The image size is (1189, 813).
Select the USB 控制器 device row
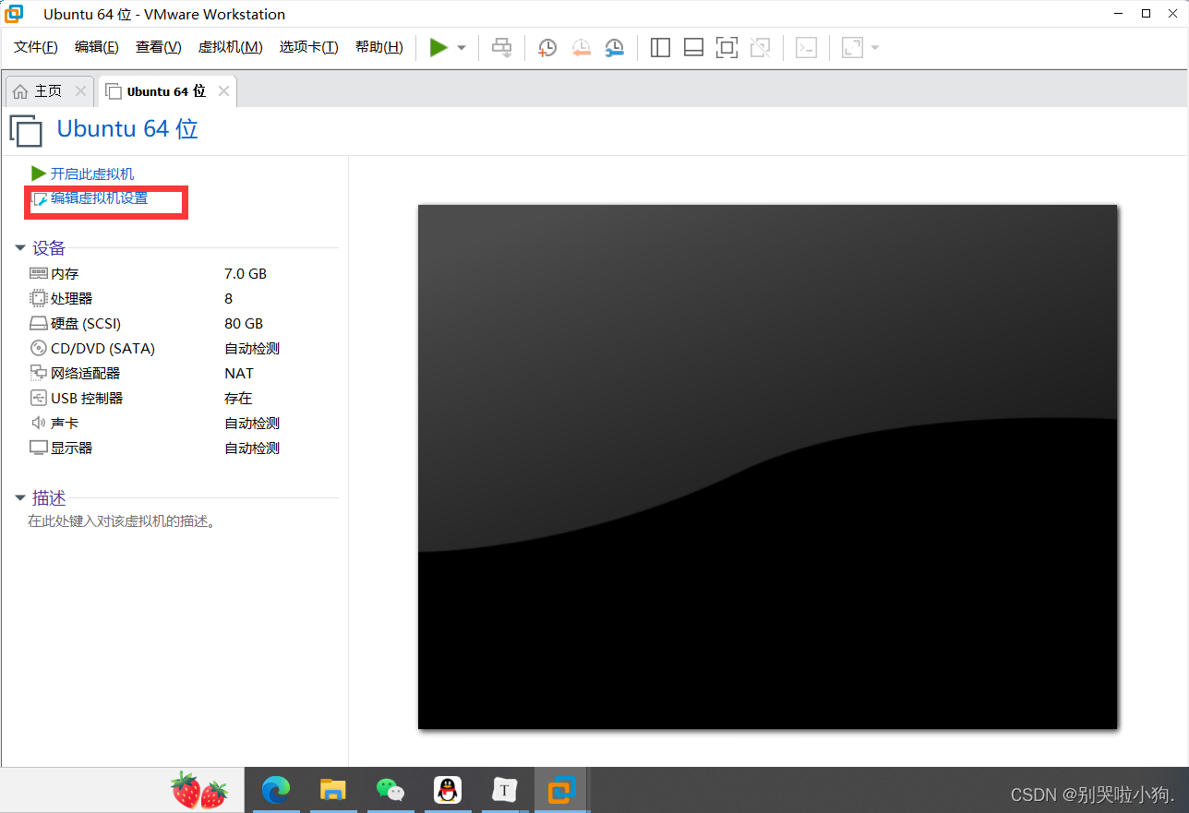[183, 399]
